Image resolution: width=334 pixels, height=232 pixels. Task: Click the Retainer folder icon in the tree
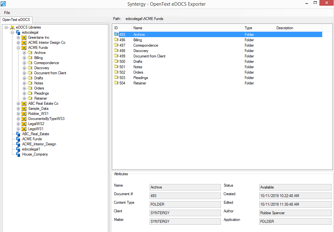coord(30,98)
